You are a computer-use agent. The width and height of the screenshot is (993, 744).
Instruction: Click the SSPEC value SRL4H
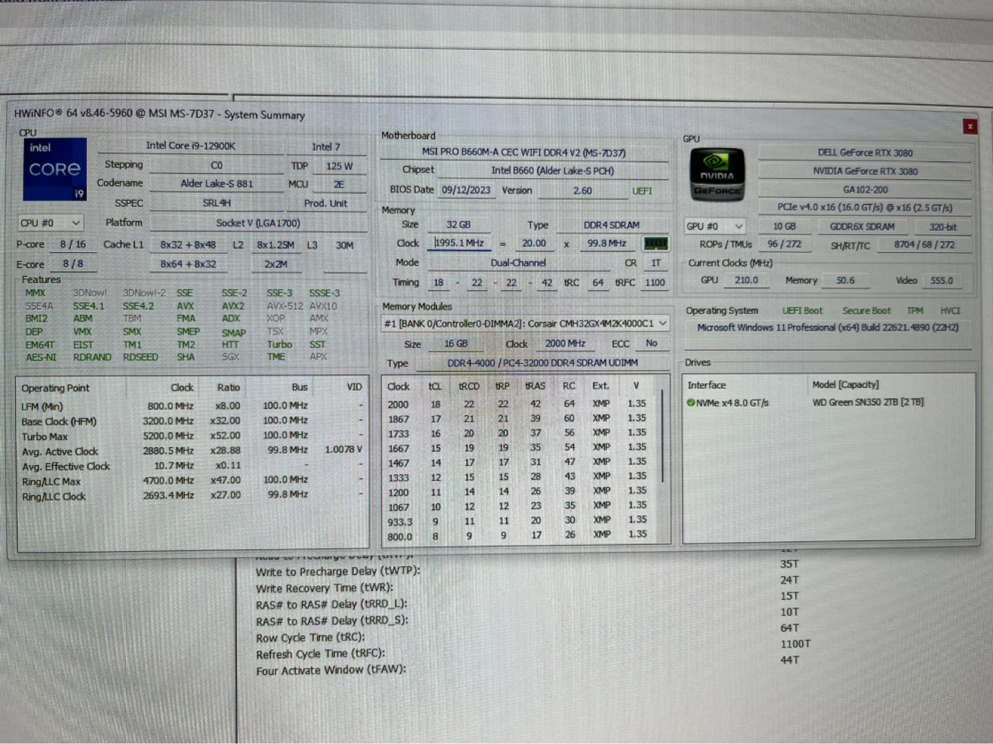pos(217,203)
